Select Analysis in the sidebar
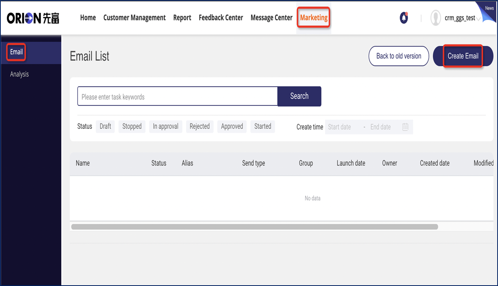The height and width of the screenshot is (286, 498). point(19,74)
